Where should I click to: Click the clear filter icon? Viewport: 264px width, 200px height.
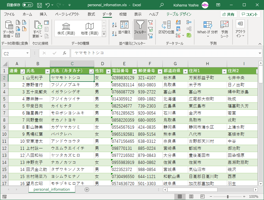[151, 23]
